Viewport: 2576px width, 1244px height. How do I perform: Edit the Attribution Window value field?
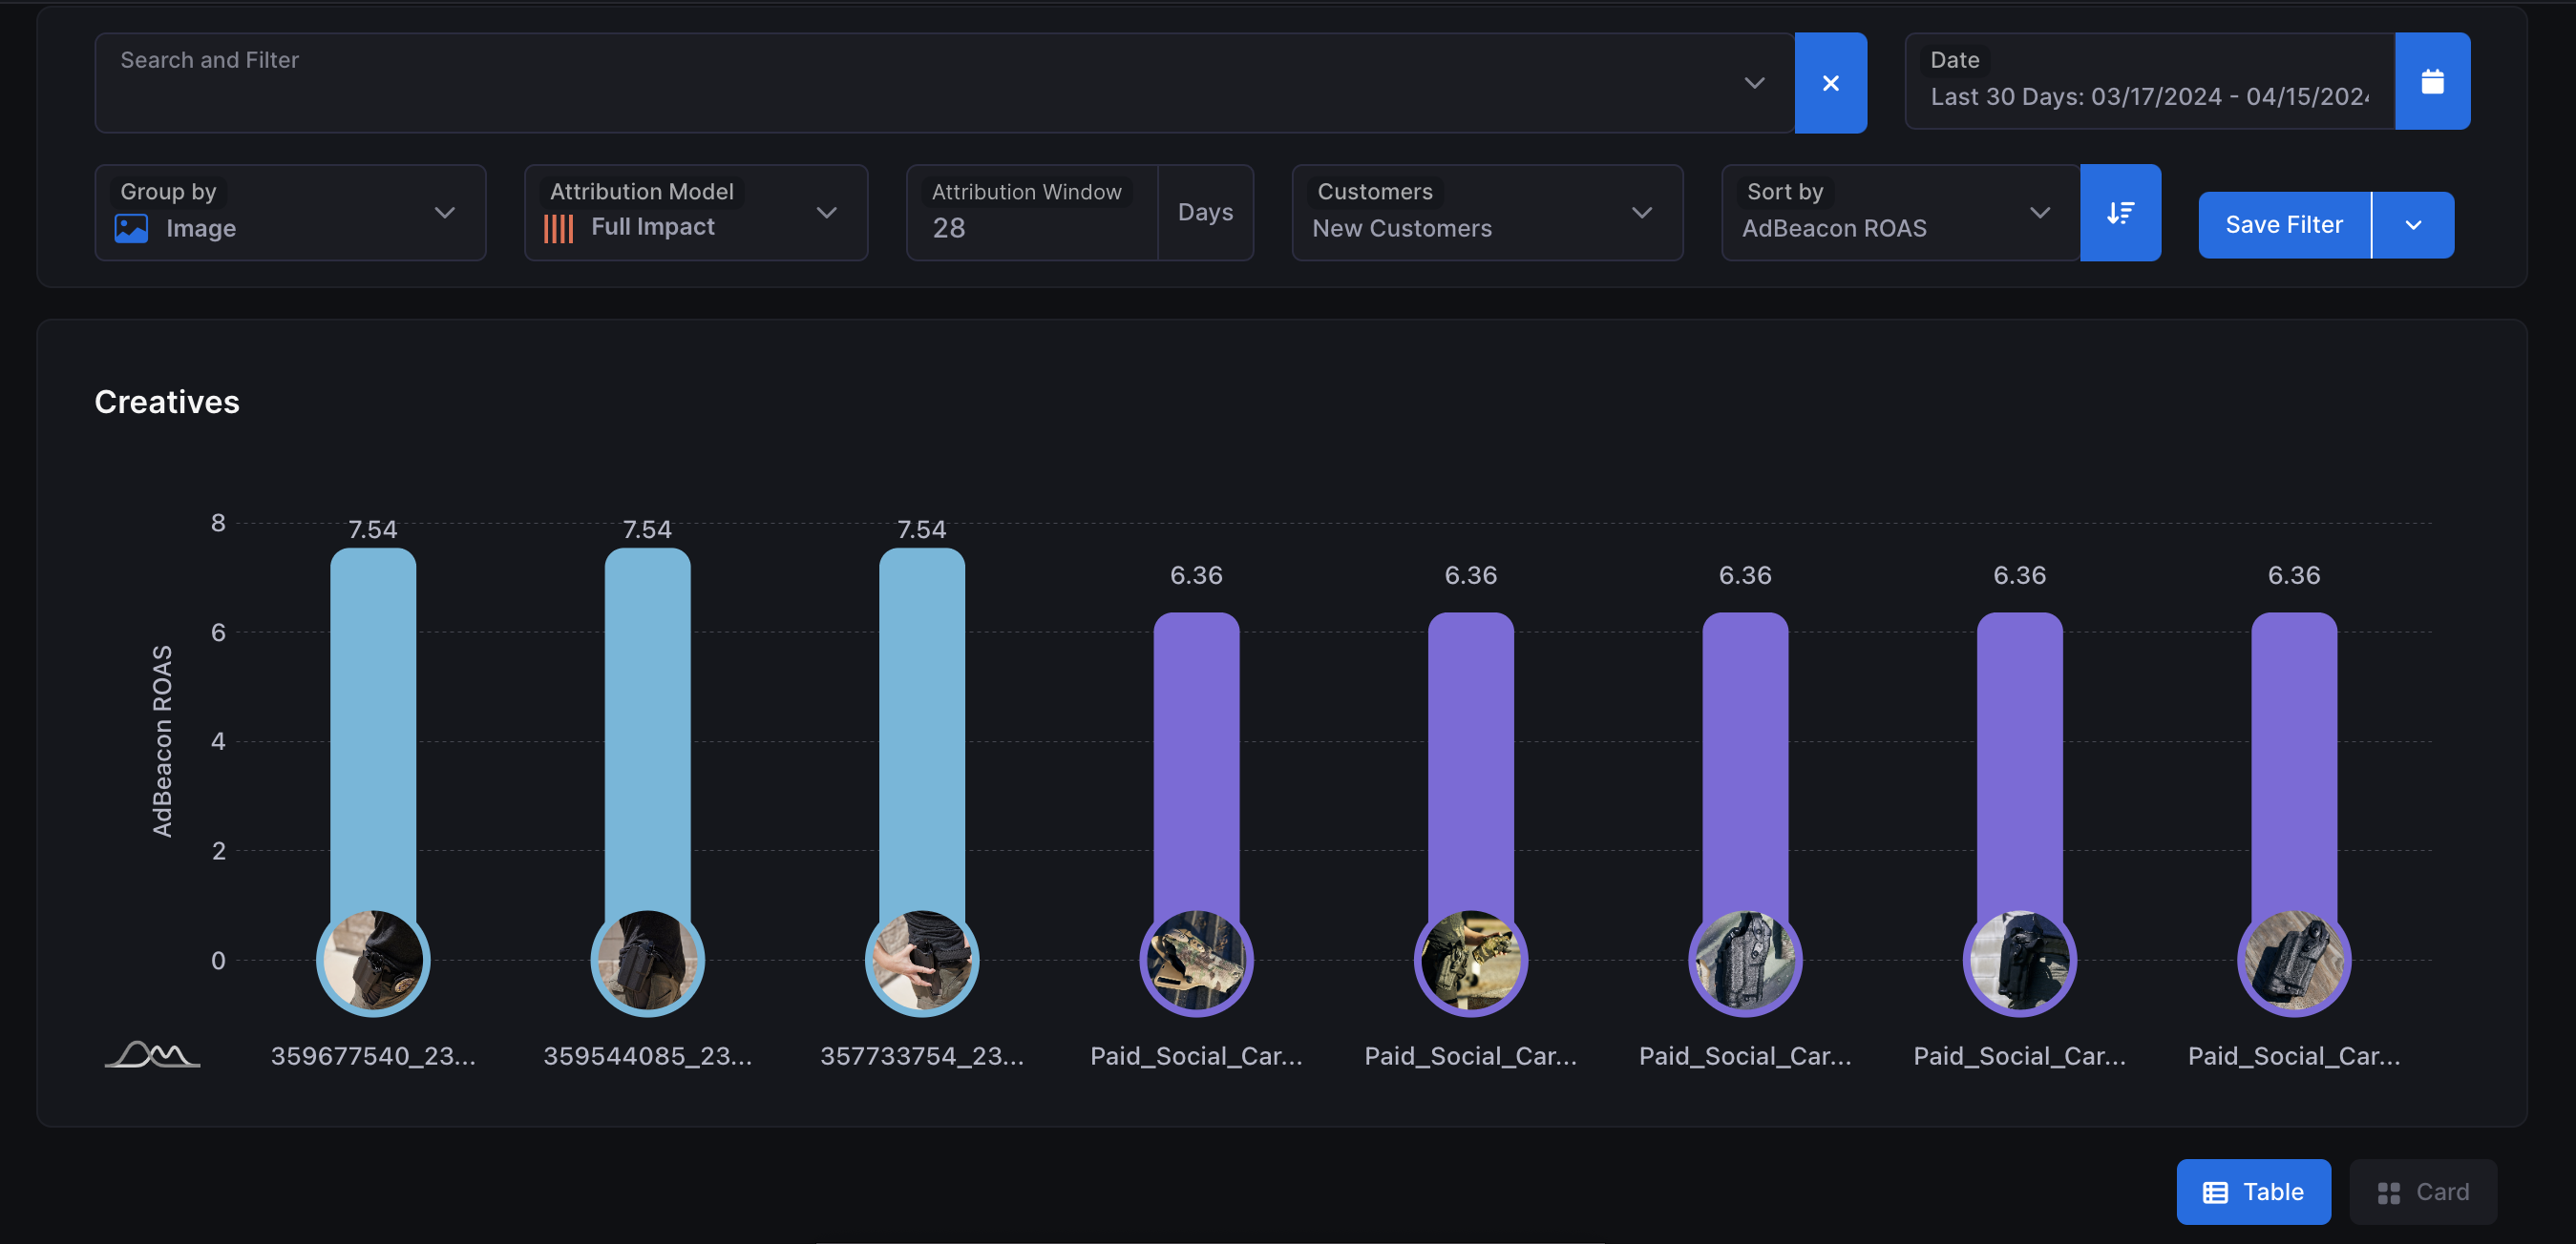(x=1030, y=228)
